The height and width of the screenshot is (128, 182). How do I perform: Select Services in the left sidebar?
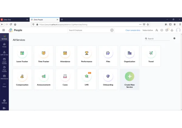coord(4,37)
